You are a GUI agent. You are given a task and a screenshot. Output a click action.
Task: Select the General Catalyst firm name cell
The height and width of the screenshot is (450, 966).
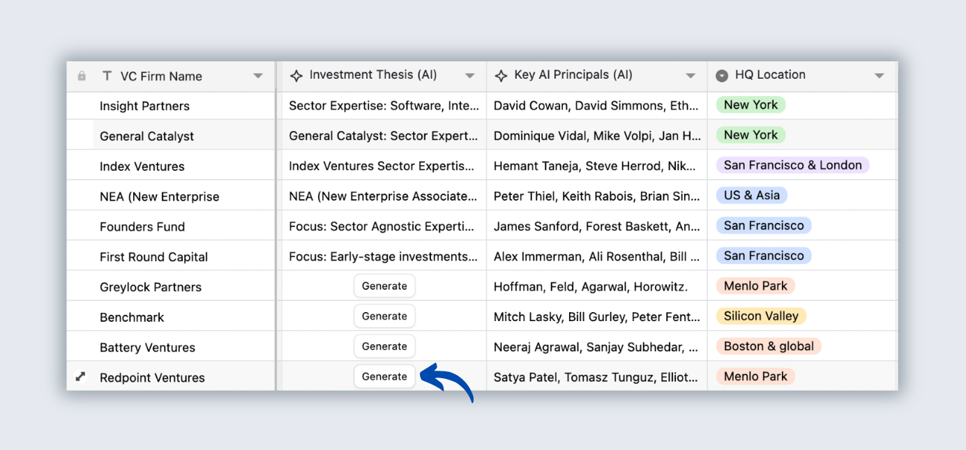coord(171,136)
